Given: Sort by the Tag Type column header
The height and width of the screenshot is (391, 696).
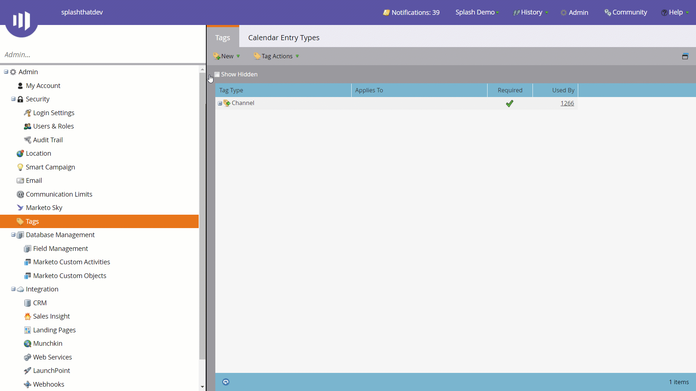Looking at the screenshot, I should pyautogui.click(x=283, y=90).
